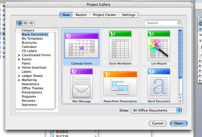The image size is (202, 137).
Task: Select the Flyers category
Action: coord(26,63)
